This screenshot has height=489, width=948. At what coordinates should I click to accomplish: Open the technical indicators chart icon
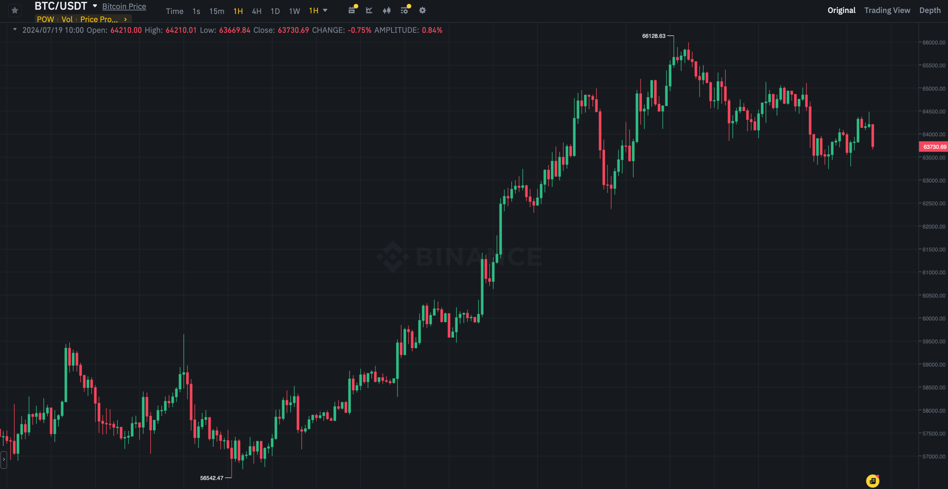coord(369,10)
